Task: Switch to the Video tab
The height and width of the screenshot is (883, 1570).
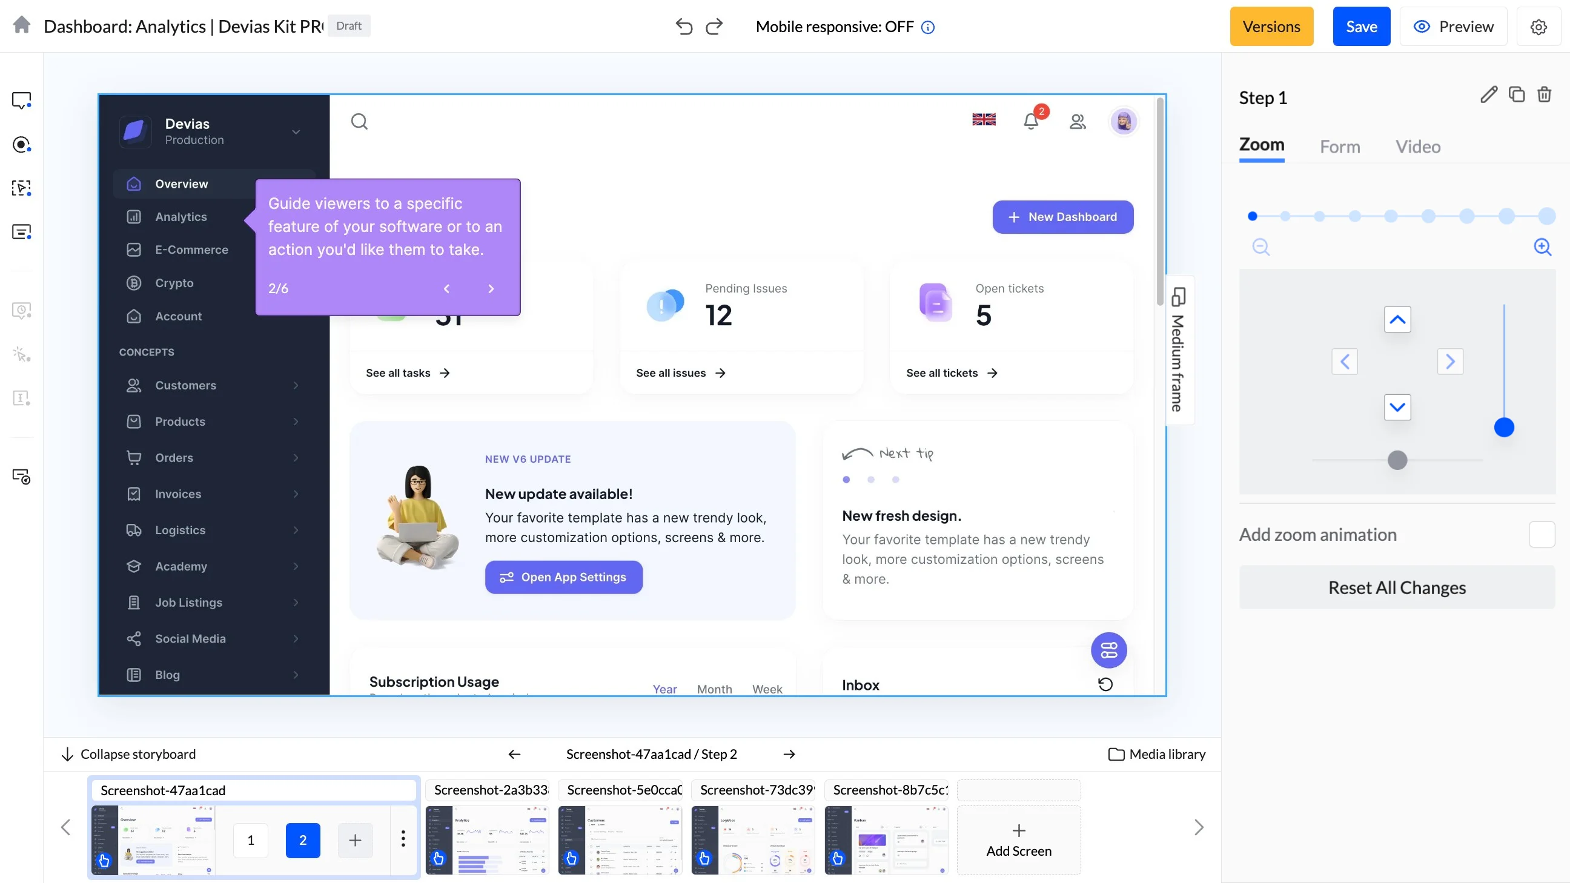Action: (1417, 147)
